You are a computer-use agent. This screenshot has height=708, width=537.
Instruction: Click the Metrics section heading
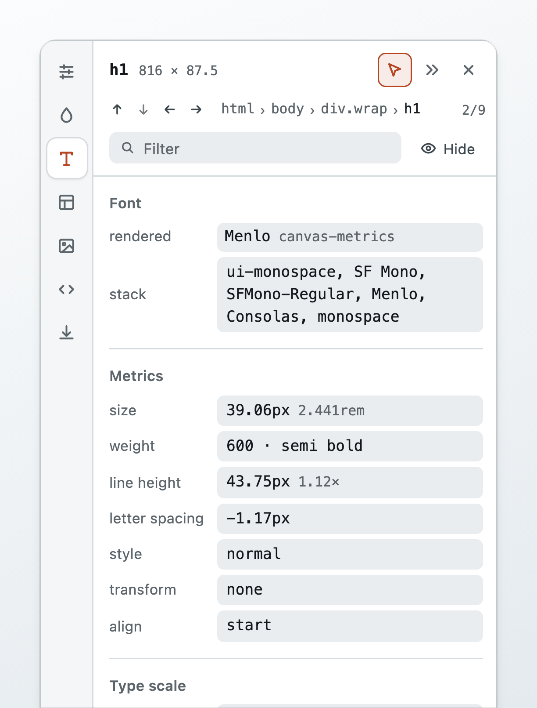pos(136,376)
